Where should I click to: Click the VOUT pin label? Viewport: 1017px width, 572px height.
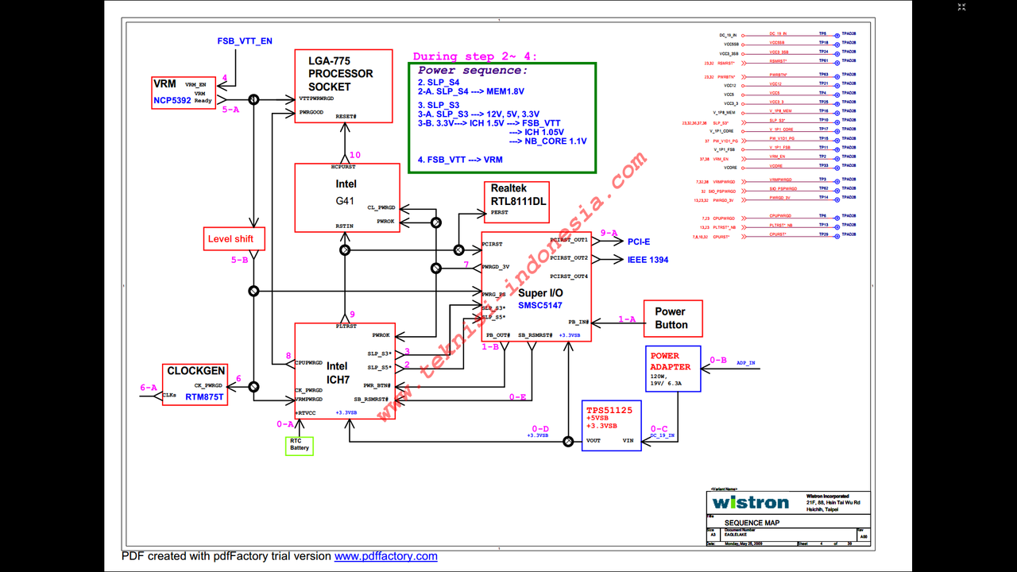click(594, 440)
